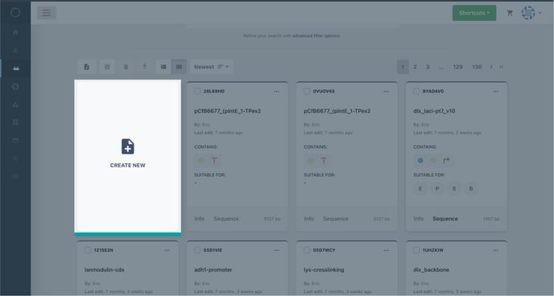Open the three-dot menu on card 8YADAVG

495,92
